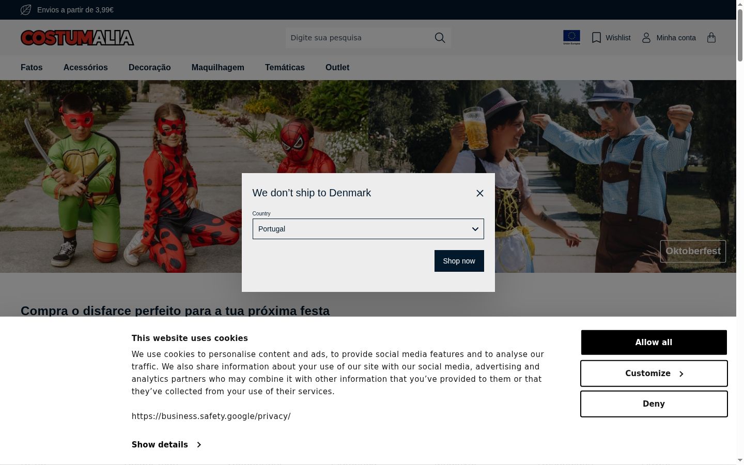Screen dimensions: 744x465
Task: Click the Minha conta user icon
Action: 646,38
